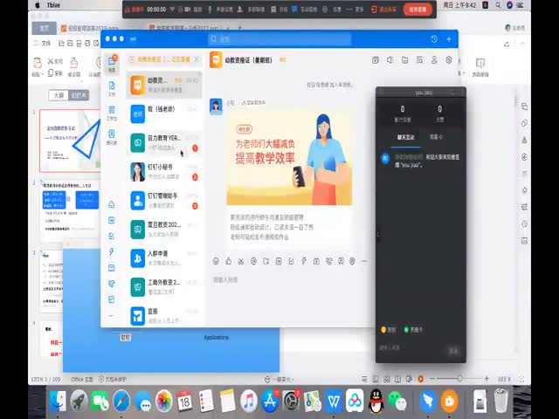The image size is (559, 419).
Task: Open the 震旦教资 202 conversation
Action: point(164,229)
